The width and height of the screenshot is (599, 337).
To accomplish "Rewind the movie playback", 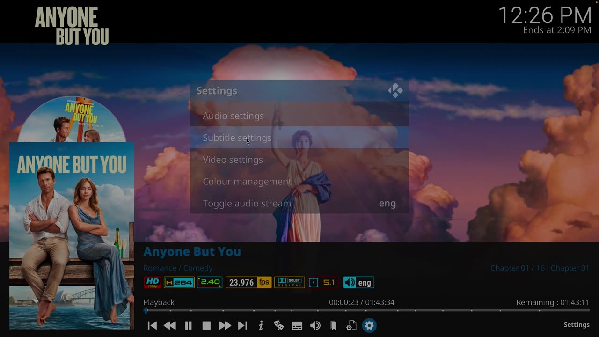I will (x=170, y=325).
